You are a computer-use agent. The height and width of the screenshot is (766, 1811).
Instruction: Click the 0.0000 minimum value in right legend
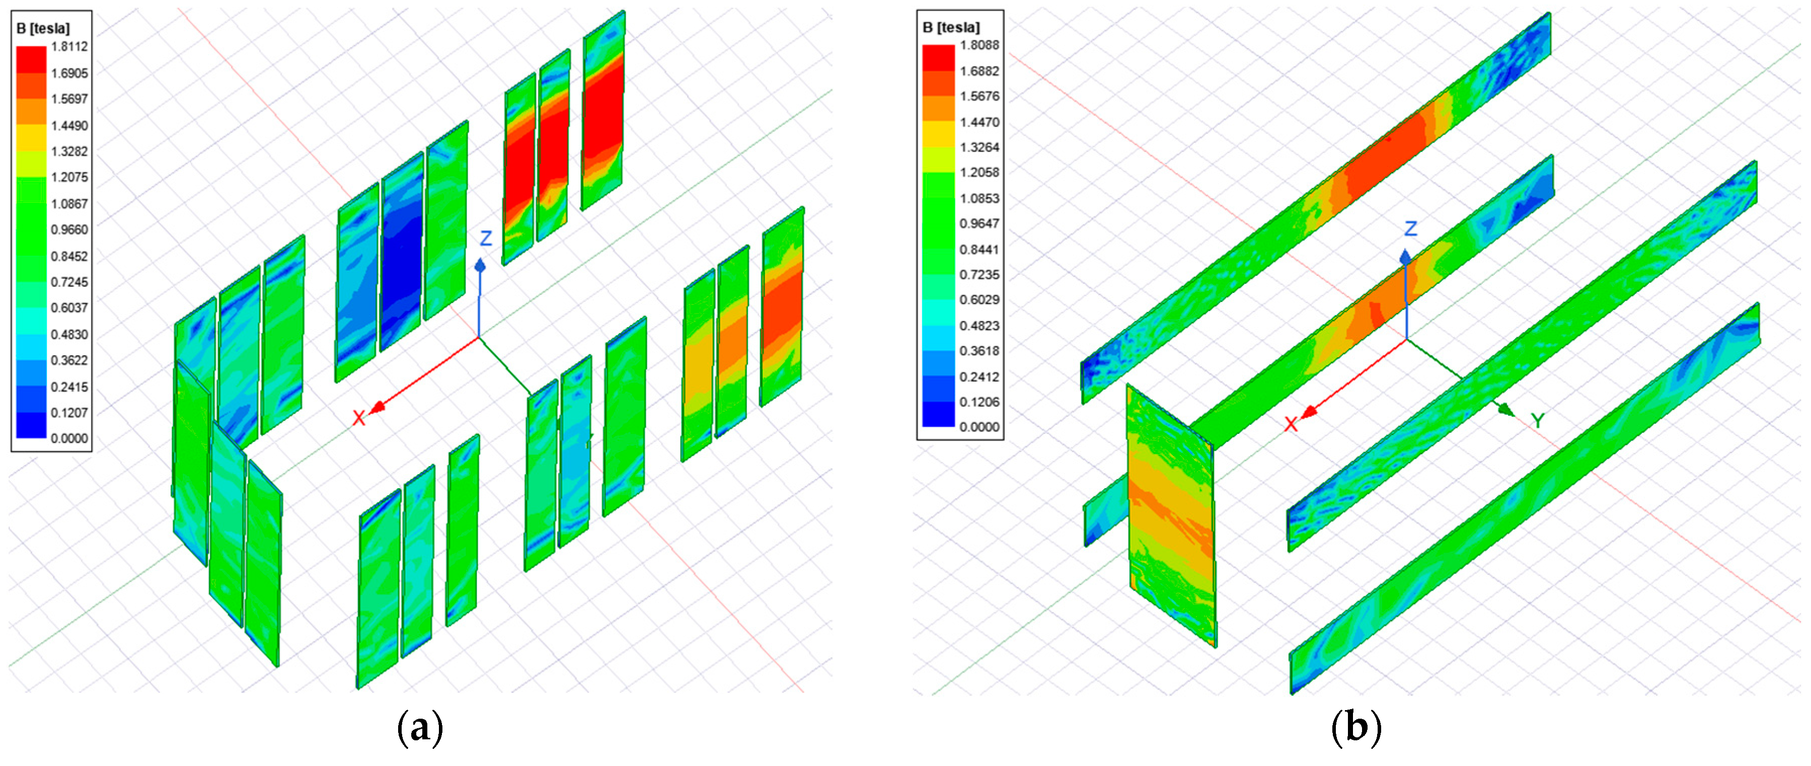tap(978, 427)
